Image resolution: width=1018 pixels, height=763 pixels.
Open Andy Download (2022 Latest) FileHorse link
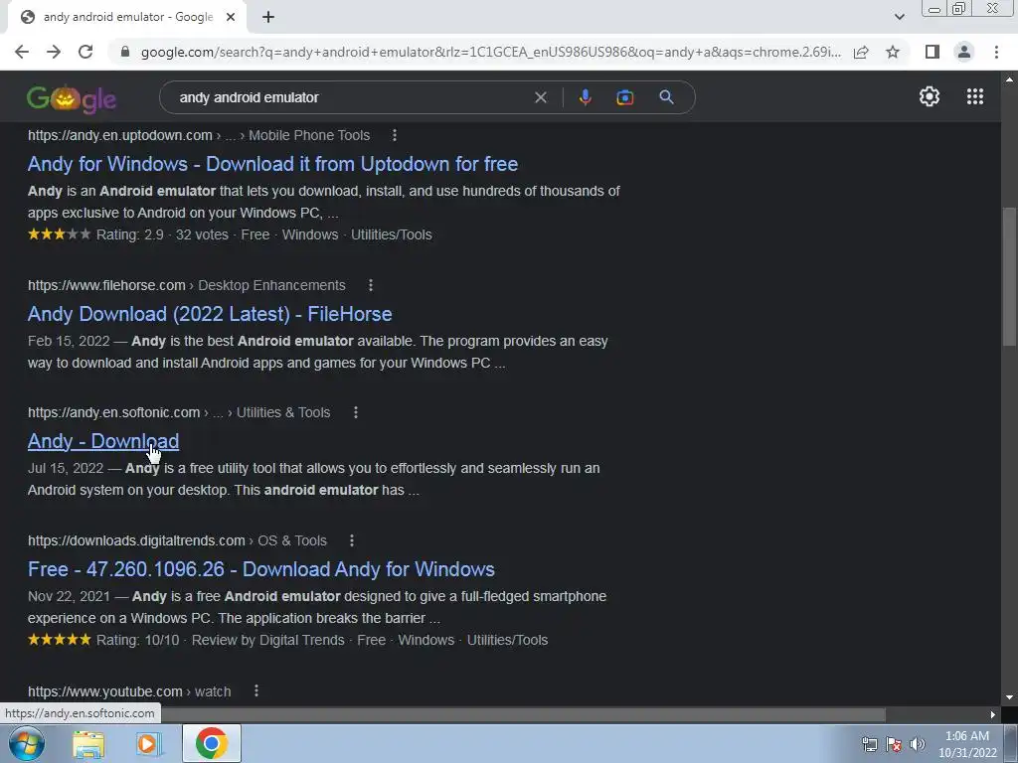pyautogui.click(x=210, y=314)
